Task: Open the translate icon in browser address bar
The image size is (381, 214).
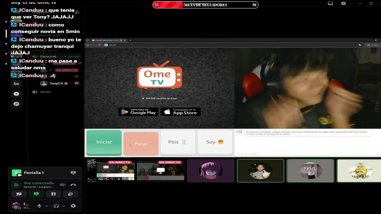Action: coord(360,45)
